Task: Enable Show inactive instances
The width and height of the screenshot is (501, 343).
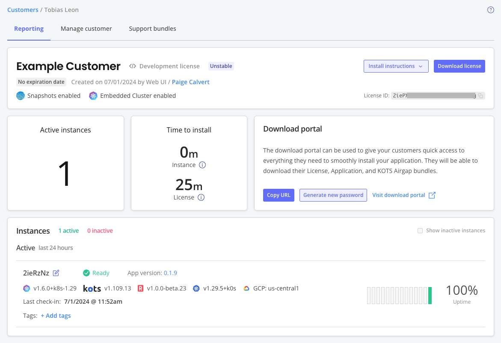Action: coord(420,231)
